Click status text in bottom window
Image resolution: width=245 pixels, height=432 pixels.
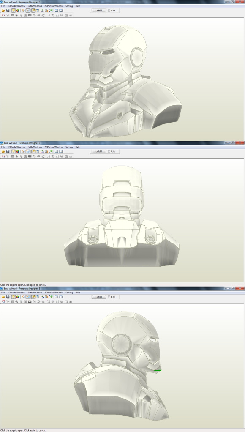[x=23, y=430]
